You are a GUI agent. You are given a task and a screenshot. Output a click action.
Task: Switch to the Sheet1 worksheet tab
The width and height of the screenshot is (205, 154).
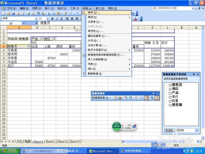click(50, 141)
